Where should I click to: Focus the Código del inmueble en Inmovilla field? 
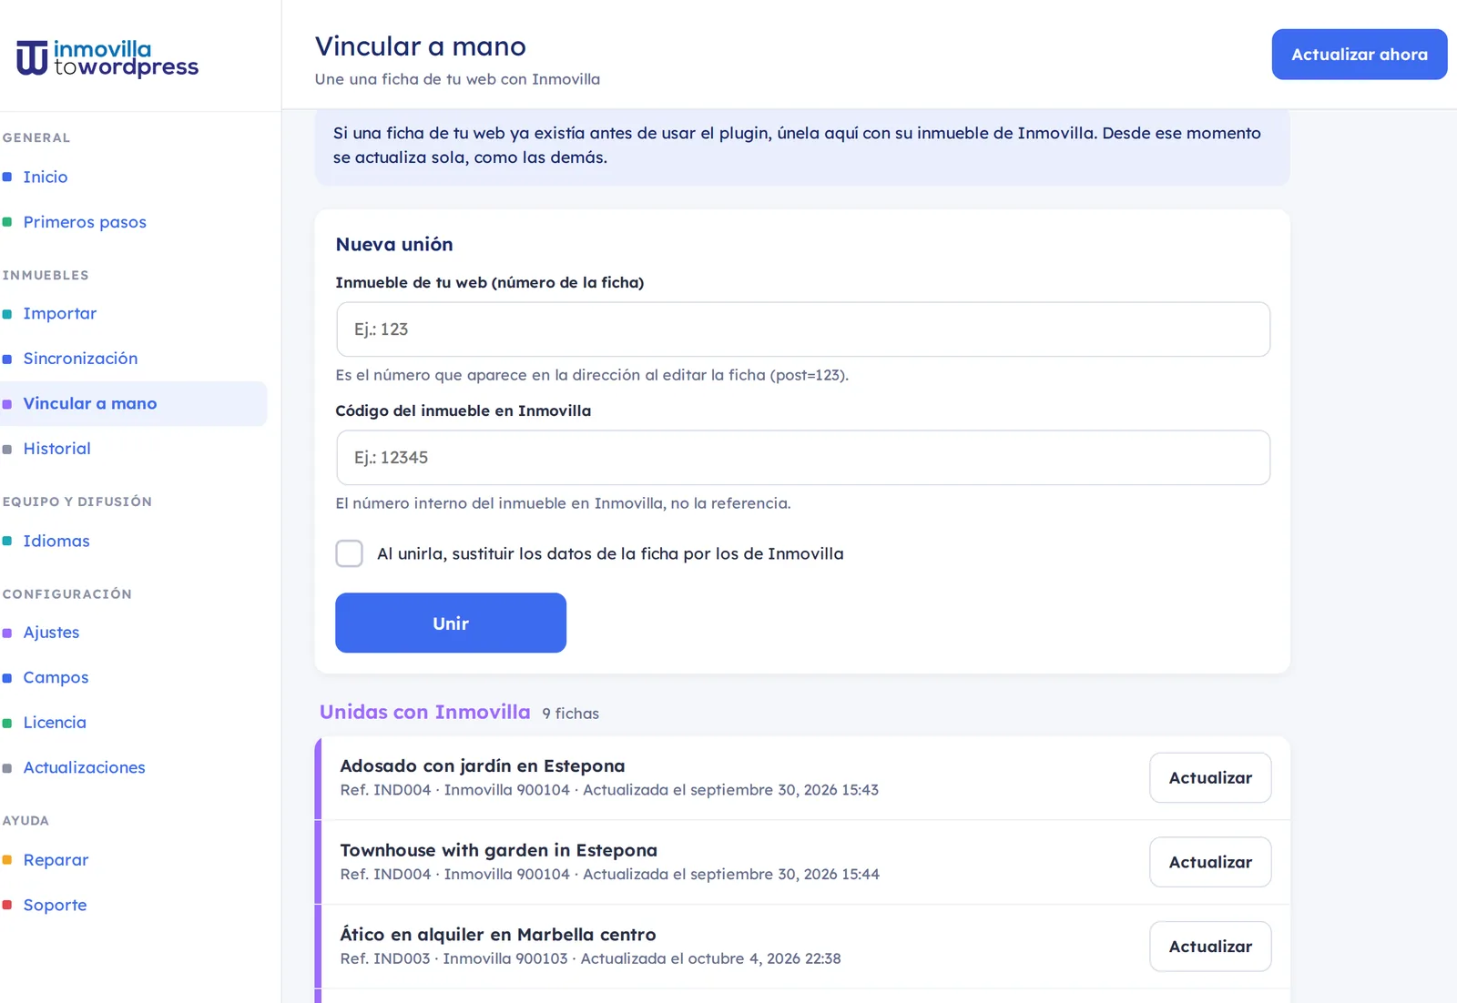click(803, 458)
